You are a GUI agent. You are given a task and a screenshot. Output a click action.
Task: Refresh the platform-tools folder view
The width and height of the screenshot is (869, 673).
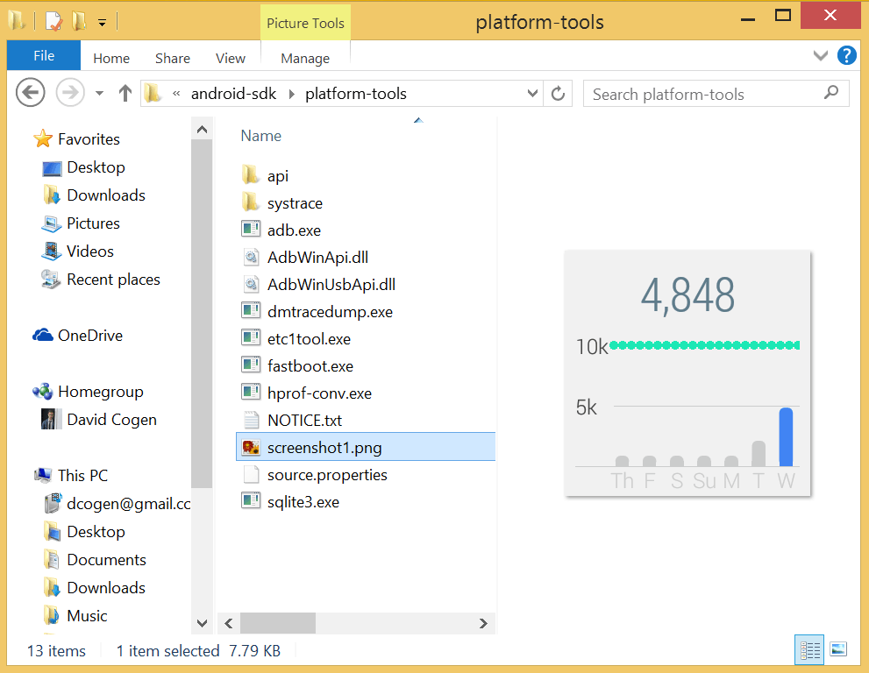[x=557, y=94]
